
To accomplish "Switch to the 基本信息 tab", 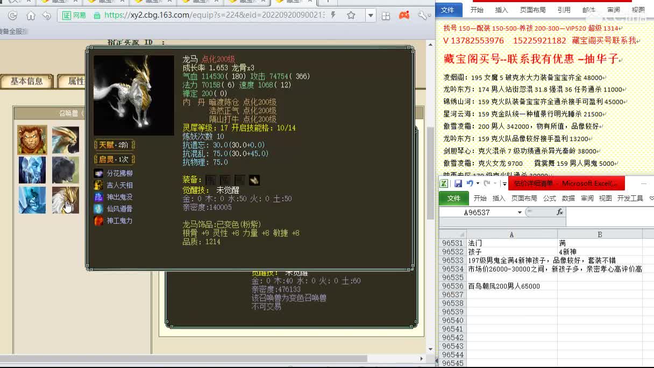I will click(x=26, y=81).
